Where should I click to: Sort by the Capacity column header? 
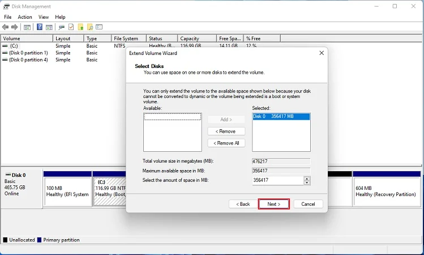click(197, 39)
